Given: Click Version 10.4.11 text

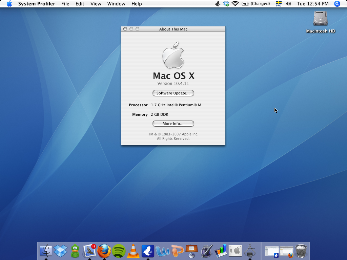Looking at the screenshot, I should tap(173, 84).
